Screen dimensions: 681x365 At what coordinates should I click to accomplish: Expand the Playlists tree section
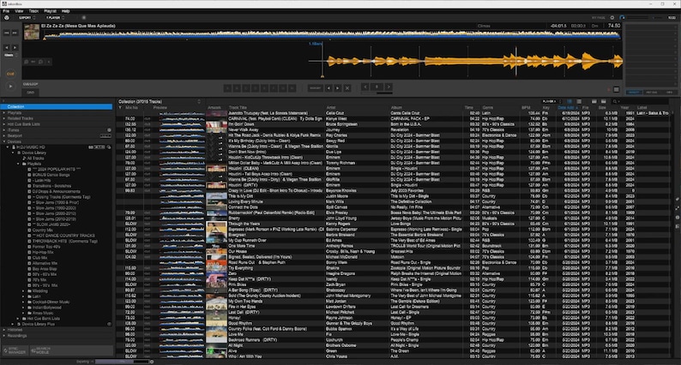[x=4, y=113]
